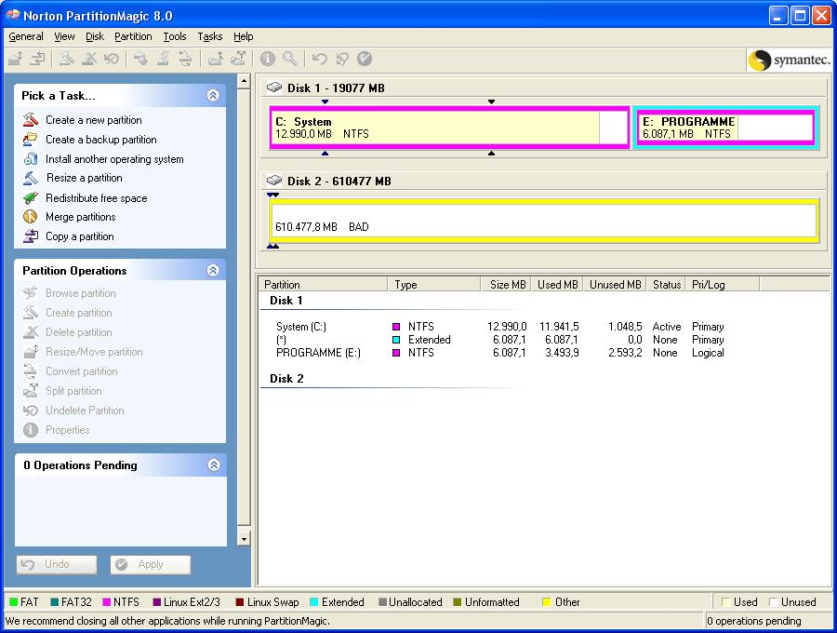Screen dimensions: 837x633
Task: Click the Unused MB column header
Action: click(x=615, y=284)
